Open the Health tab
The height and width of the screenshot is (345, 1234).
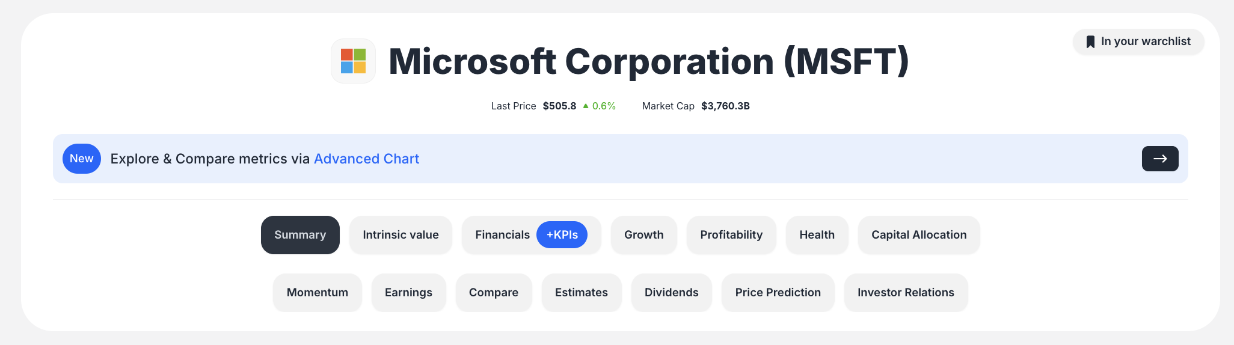click(x=817, y=235)
